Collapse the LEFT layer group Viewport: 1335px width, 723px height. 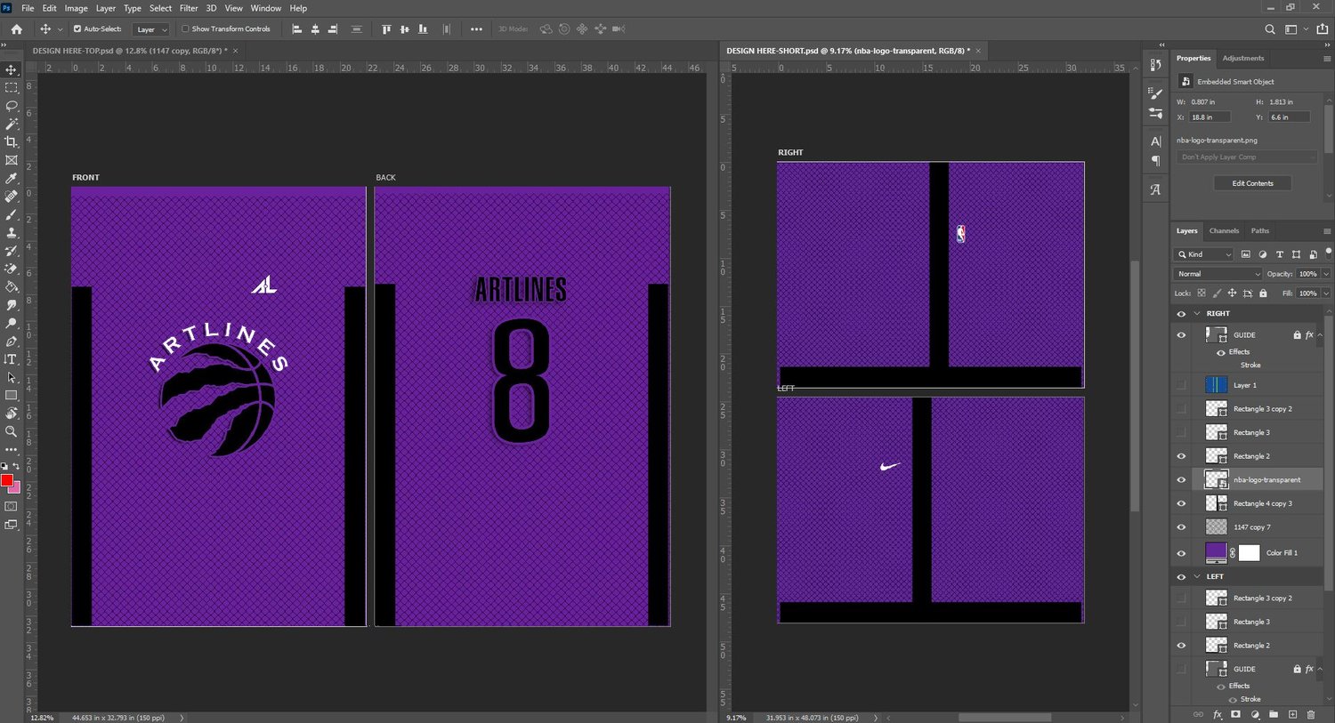pyautogui.click(x=1197, y=577)
